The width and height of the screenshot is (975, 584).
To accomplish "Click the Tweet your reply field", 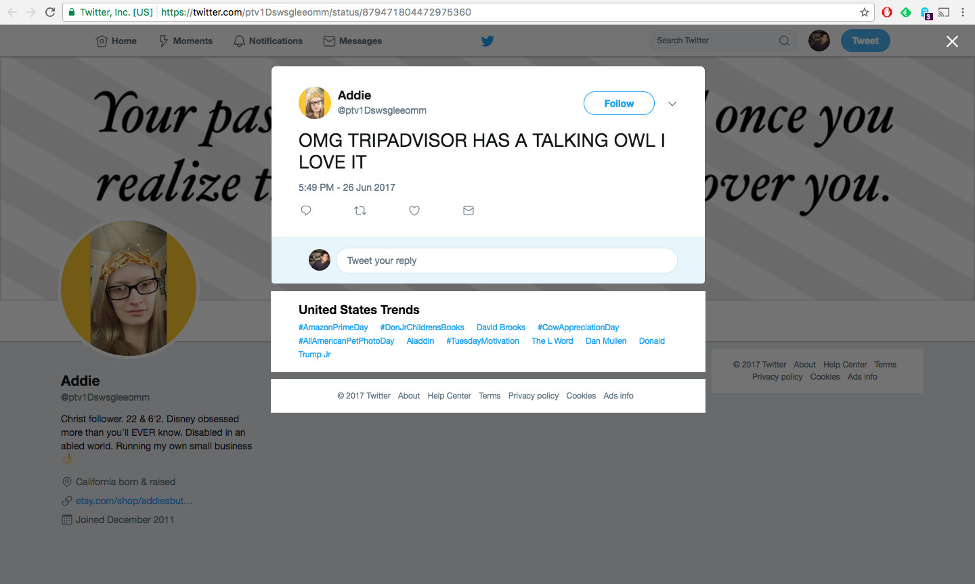I will point(506,261).
